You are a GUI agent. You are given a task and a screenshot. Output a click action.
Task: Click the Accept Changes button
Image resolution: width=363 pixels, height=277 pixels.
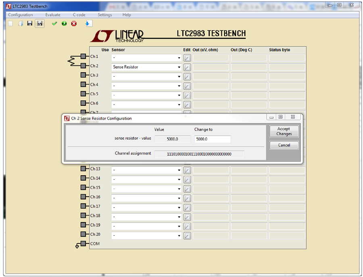pyautogui.click(x=284, y=131)
